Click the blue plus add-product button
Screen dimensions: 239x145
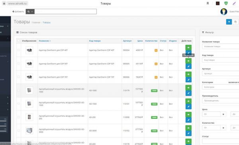pyautogui.click(x=229, y=22)
